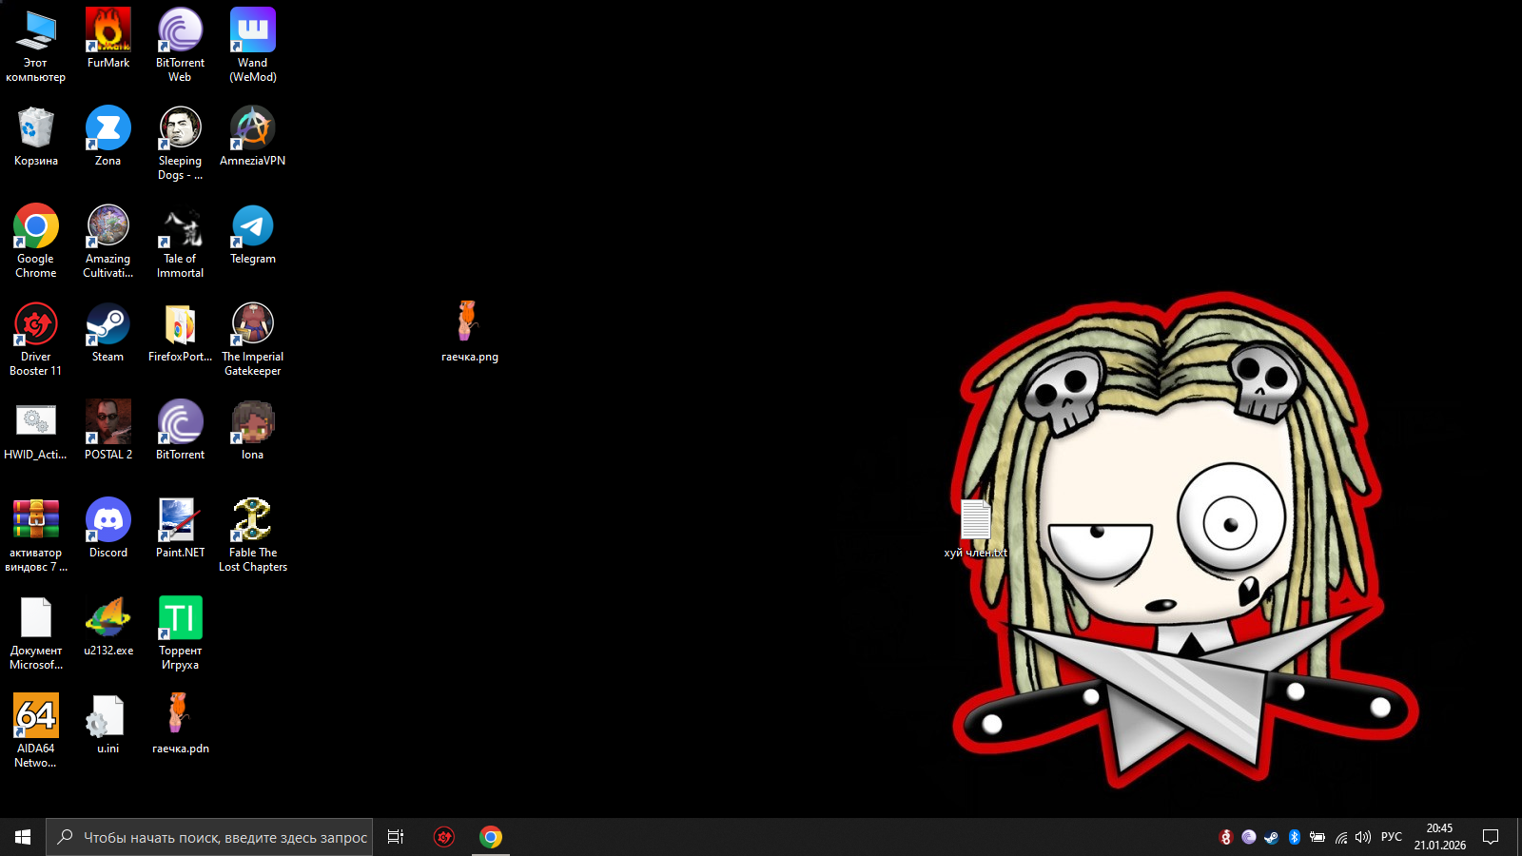Click the red tray icon left of BitTorrent
This screenshot has height=856, width=1522.
[1225, 837]
